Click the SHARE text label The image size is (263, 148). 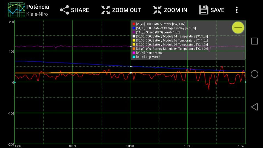click(80, 10)
